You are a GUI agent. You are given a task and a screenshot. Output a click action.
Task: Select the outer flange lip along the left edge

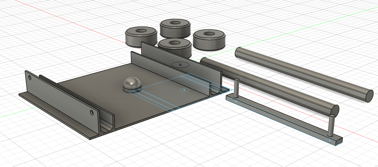[x=55, y=117]
